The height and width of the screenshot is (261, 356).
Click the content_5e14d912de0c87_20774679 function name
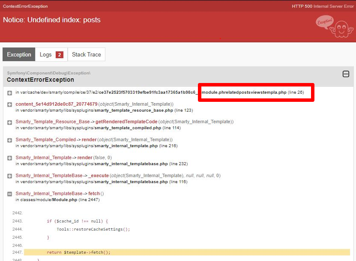pyautogui.click(x=57, y=104)
